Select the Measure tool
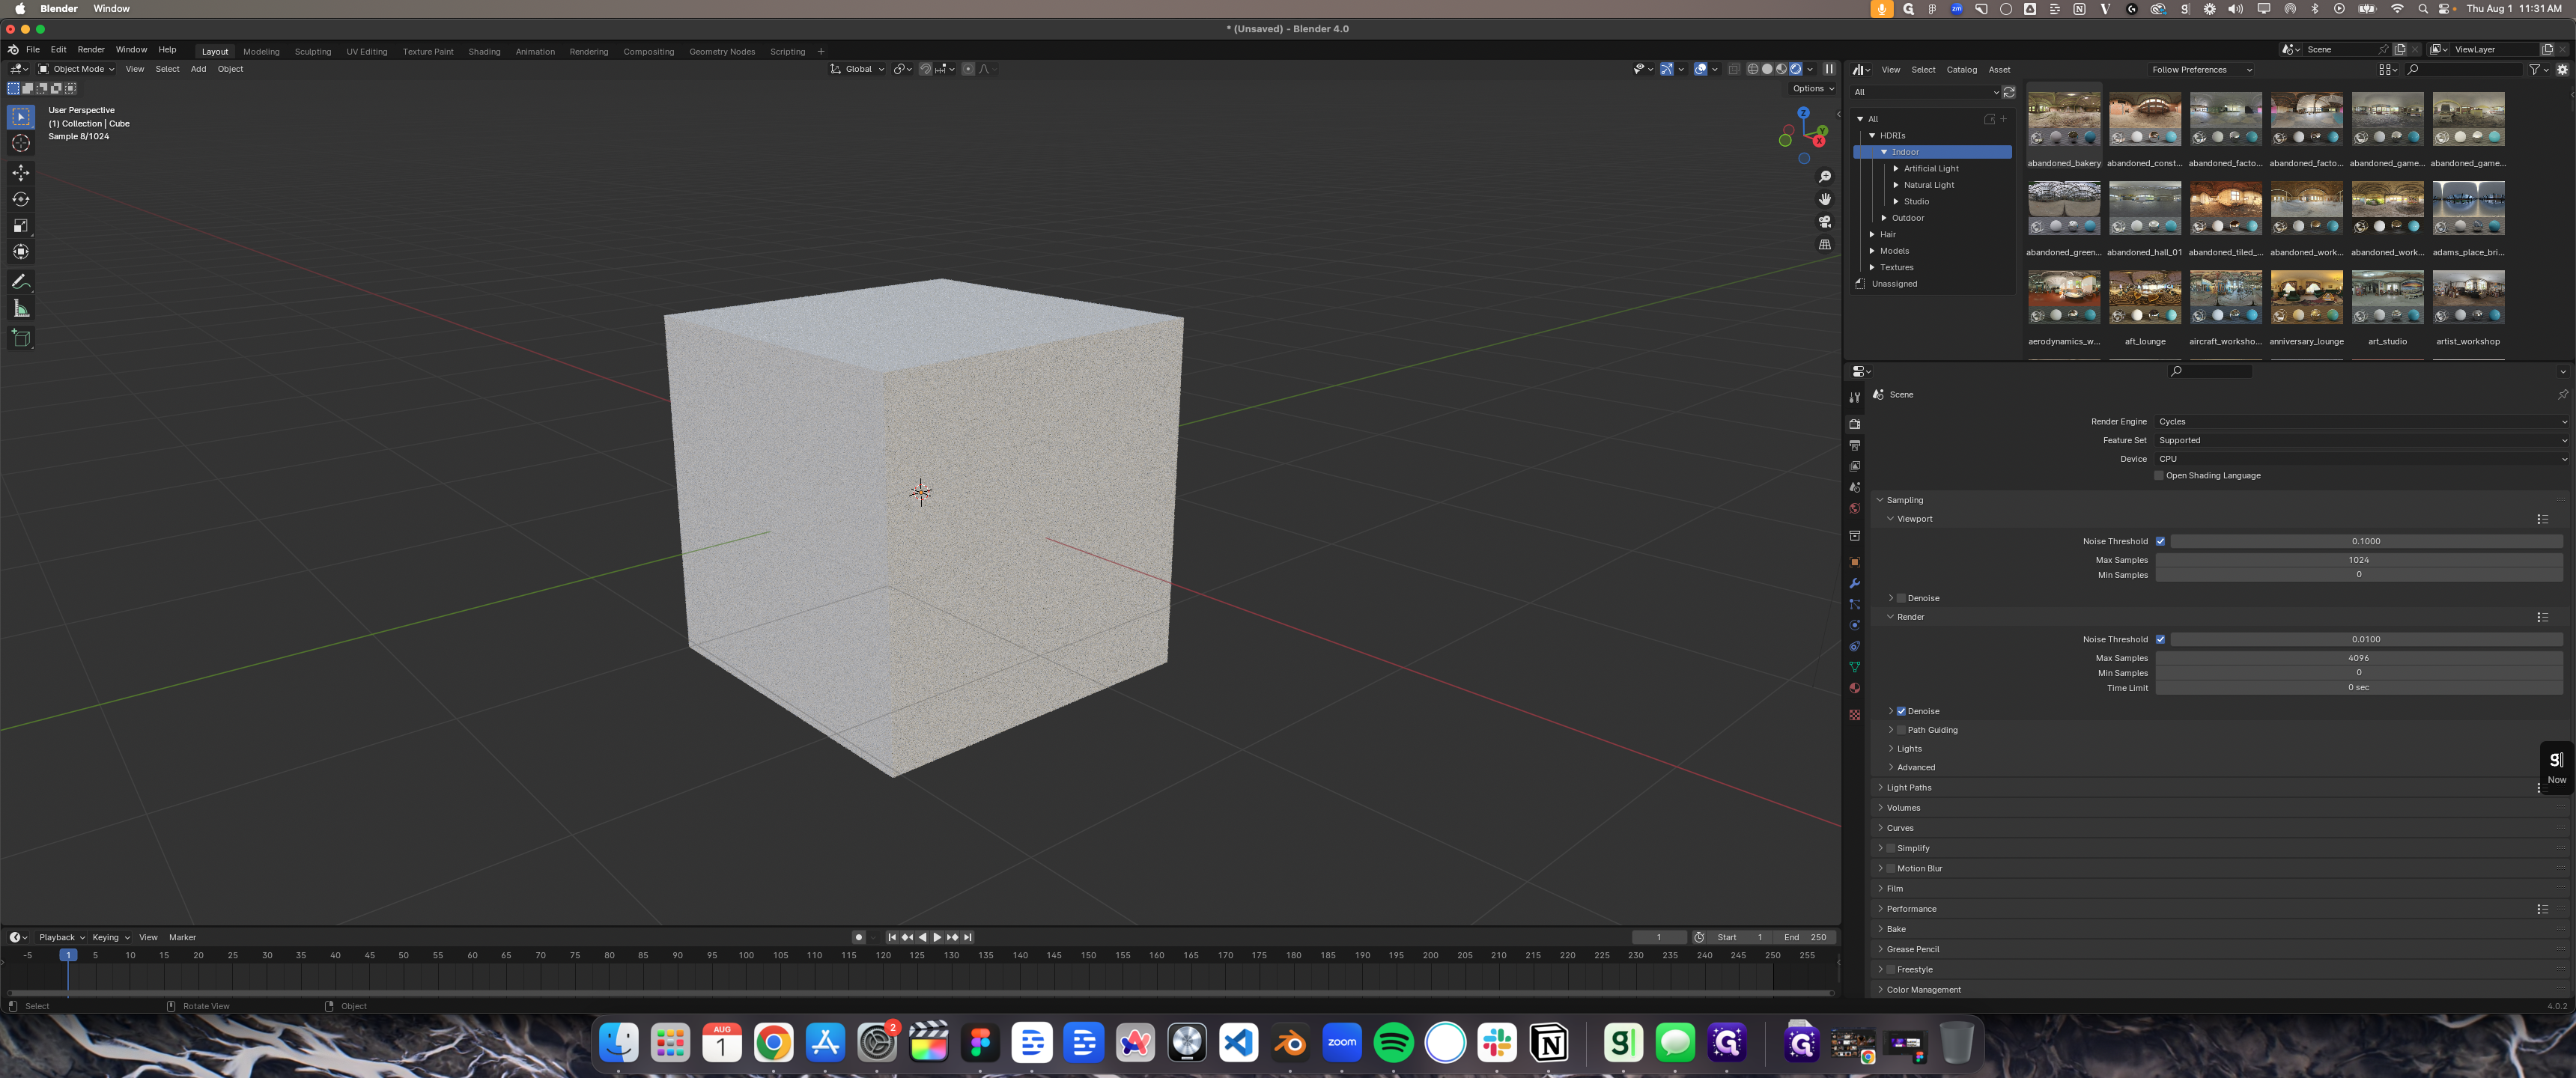Image resolution: width=2576 pixels, height=1078 pixels. [x=21, y=308]
